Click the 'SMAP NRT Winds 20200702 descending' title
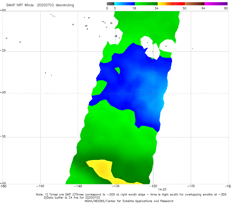This screenshot has width=231, height=203. click(40, 5)
